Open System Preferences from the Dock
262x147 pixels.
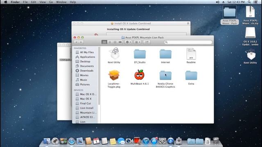click(x=162, y=141)
